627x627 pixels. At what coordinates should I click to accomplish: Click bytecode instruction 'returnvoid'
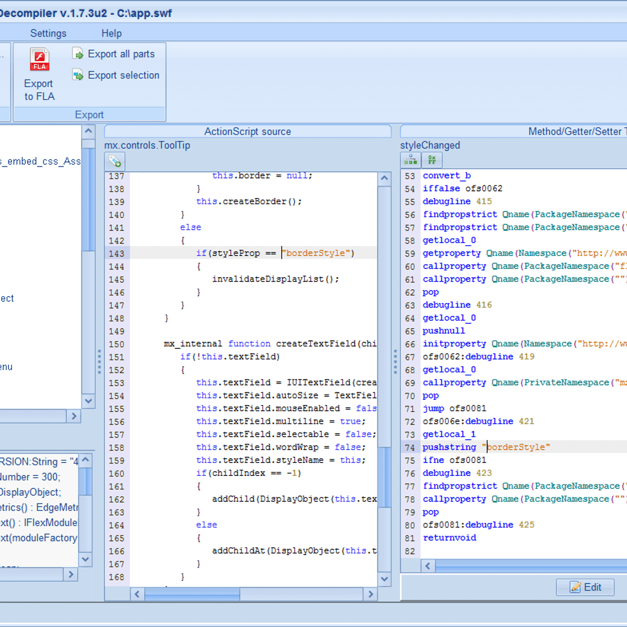449,538
